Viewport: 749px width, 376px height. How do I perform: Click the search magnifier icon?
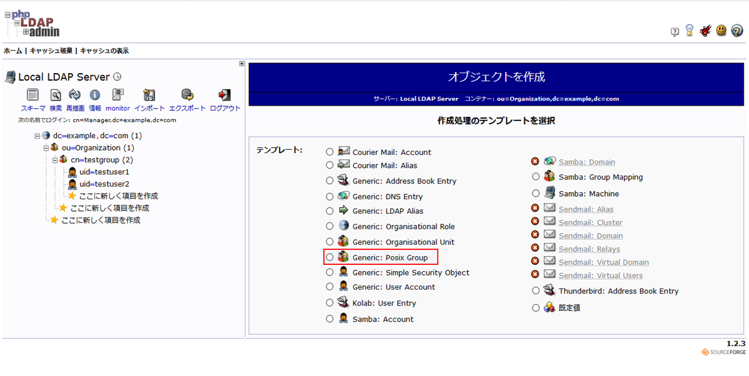click(x=56, y=95)
